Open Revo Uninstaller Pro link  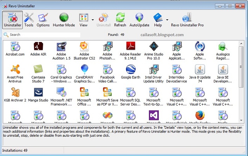[187, 20]
